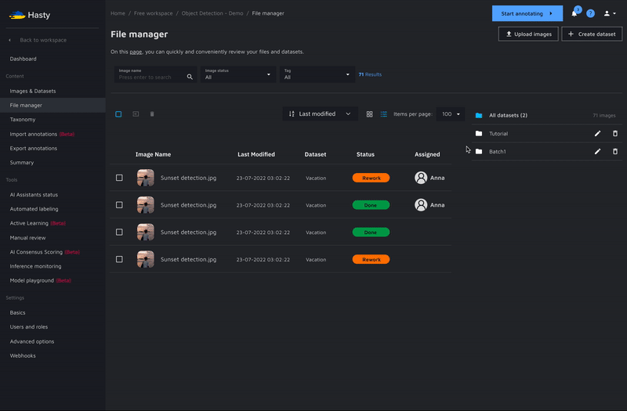
Task: Open Taxonomy page
Action: [23, 120]
